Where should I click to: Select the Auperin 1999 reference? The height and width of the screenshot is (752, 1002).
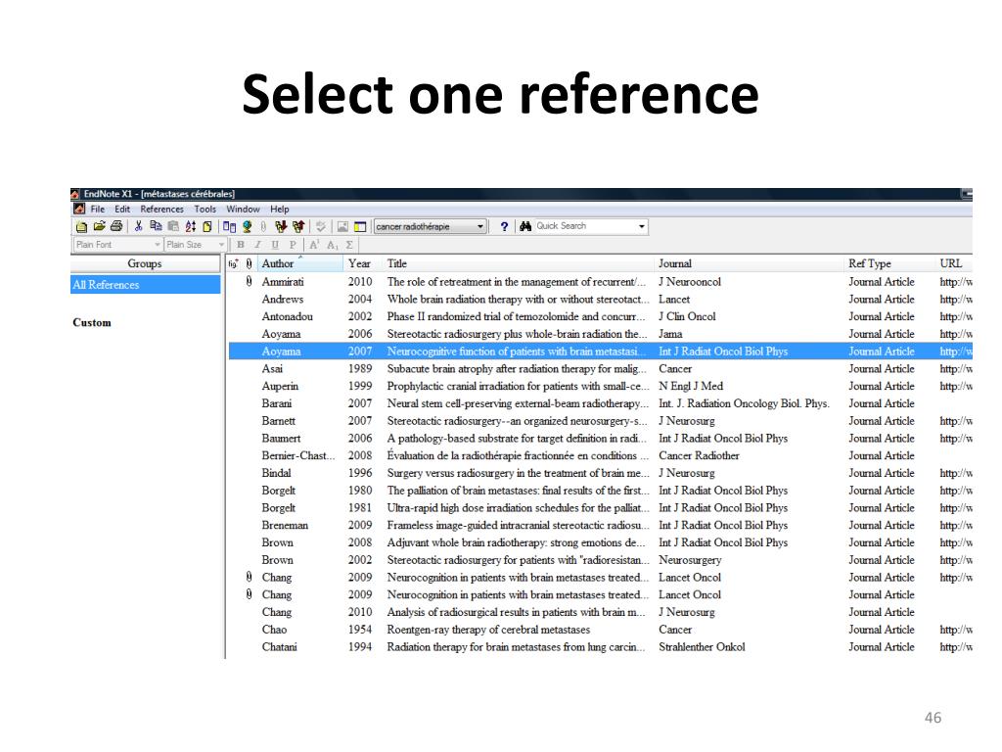click(600, 386)
